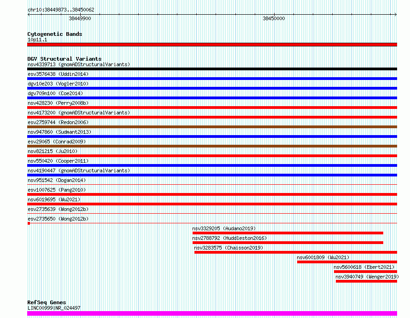Select the thin red line under nsv951542
Image resolution: width=410 pixels, height=318 pixels.
coord(212,185)
